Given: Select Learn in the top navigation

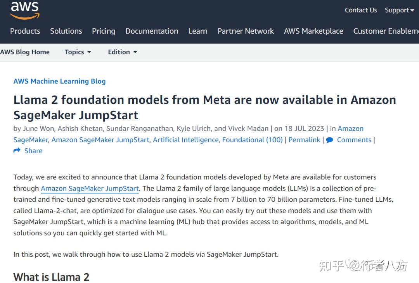Looking at the screenshot, I should (198, 31).
